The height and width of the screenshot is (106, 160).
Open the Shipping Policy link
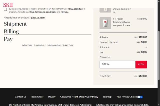[x=40, y=45]
